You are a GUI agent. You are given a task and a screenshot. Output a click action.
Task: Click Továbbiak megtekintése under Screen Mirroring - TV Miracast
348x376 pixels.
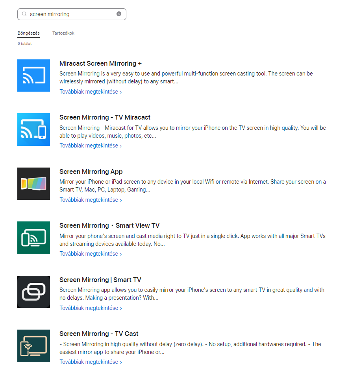91,146
